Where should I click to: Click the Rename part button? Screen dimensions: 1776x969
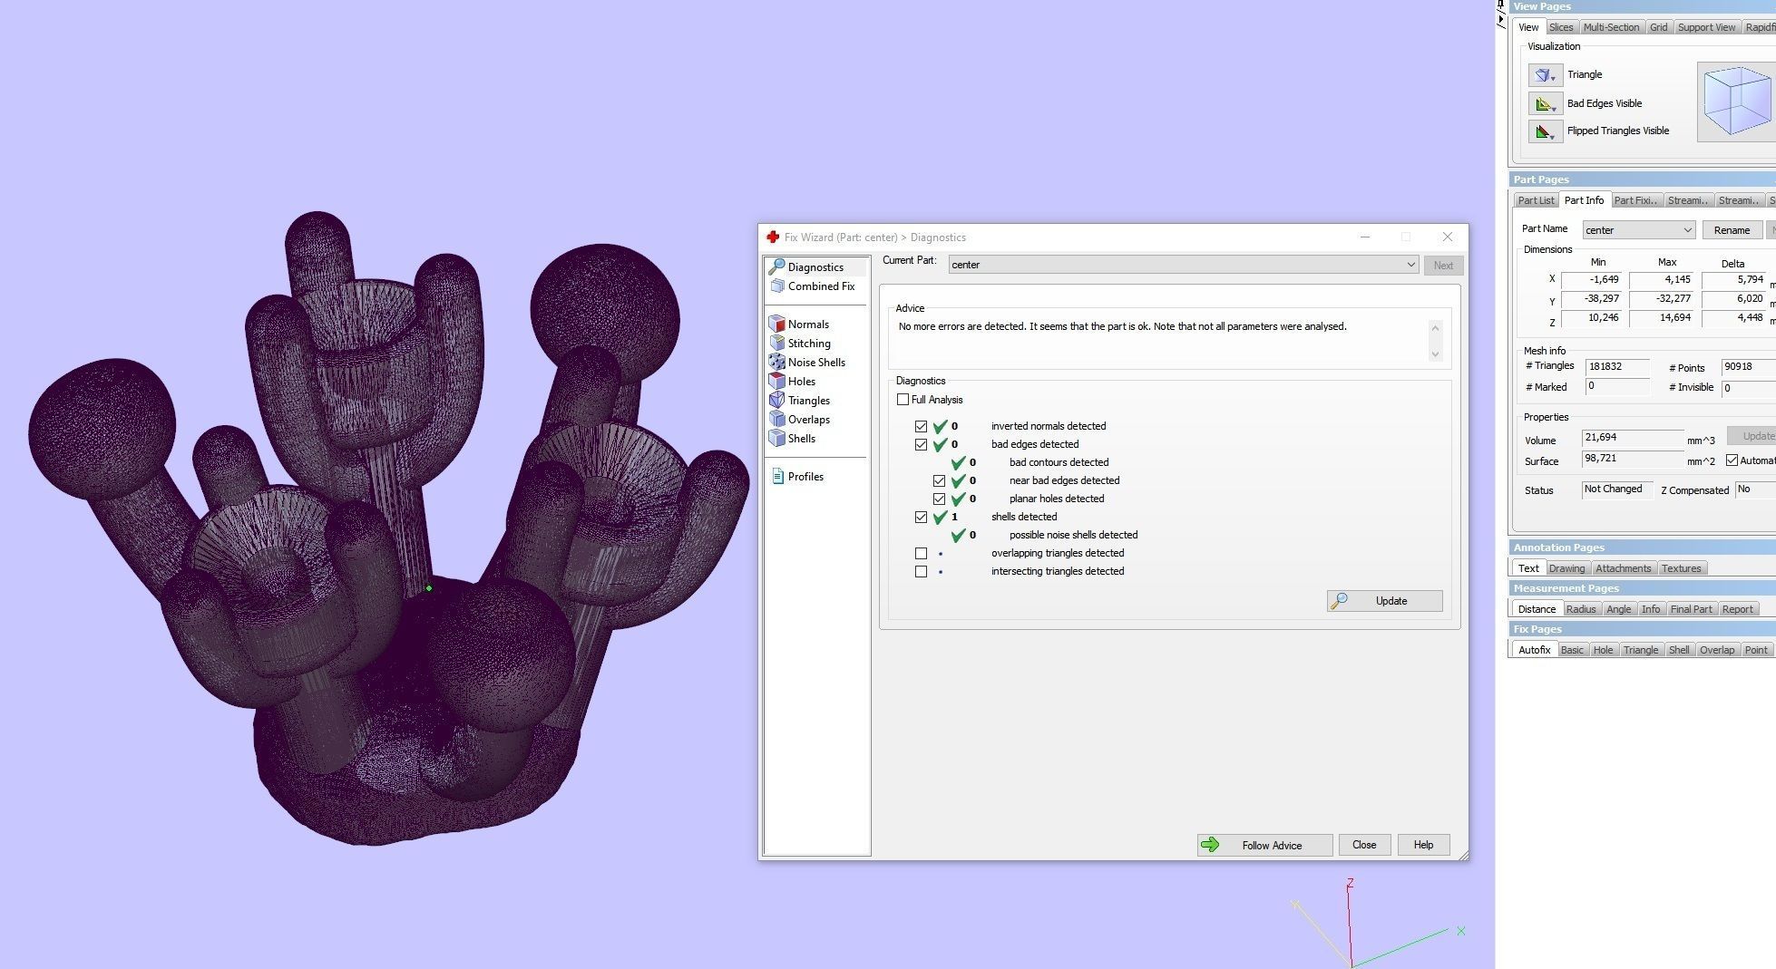coord(1732,230)
